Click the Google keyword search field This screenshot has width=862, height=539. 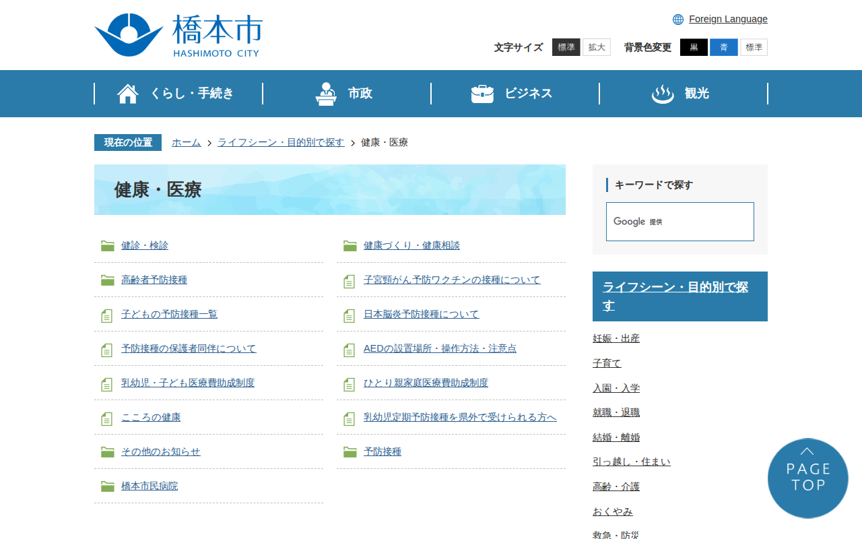679,222
